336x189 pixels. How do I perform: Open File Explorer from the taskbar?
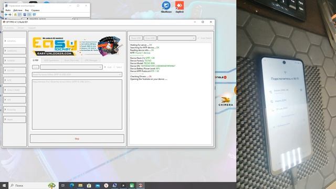(x=80, y=185)
